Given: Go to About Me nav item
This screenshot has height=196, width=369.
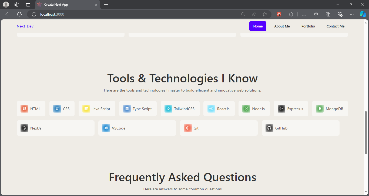Looking at the screenshot, I should [282, 26].
